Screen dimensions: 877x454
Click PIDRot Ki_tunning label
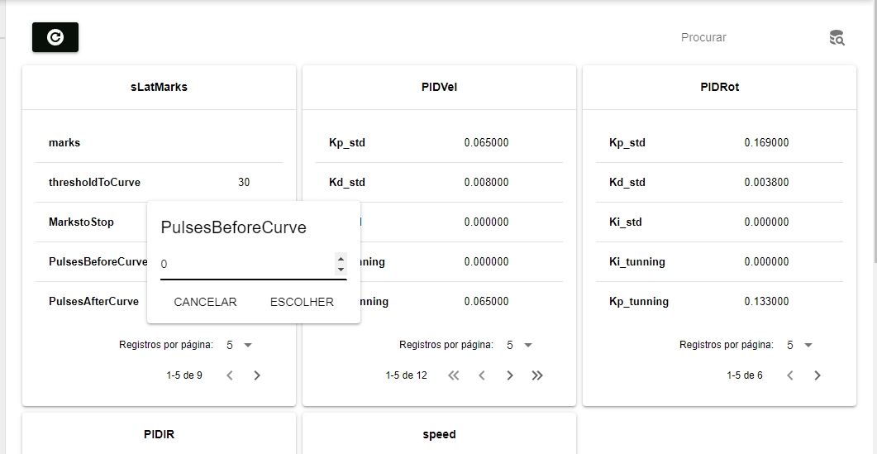click(637, 262)
